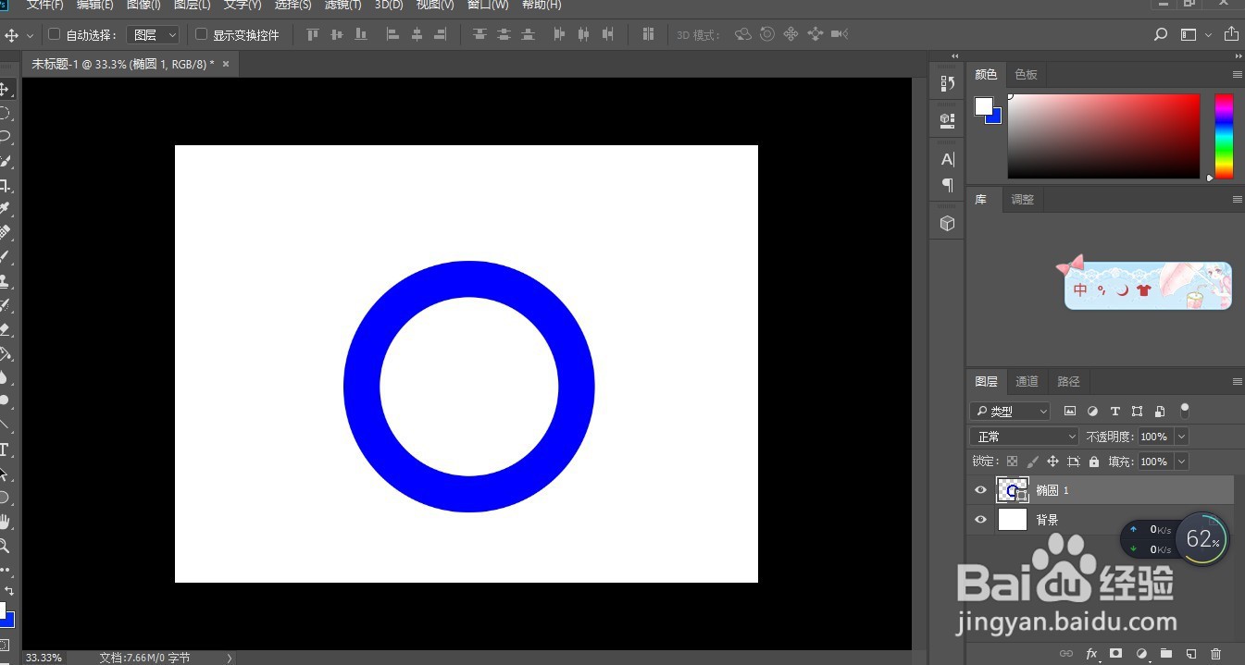Open the 不透明度 opacity dropdown arrow
This screenshot has height=665, width=1245.
click(1181, 437)
